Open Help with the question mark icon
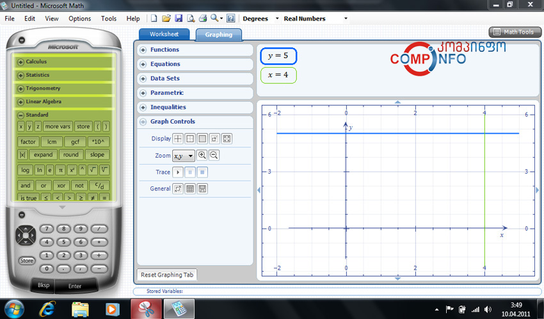Viewport: 544px width, 319px height. tap(230, 19)
